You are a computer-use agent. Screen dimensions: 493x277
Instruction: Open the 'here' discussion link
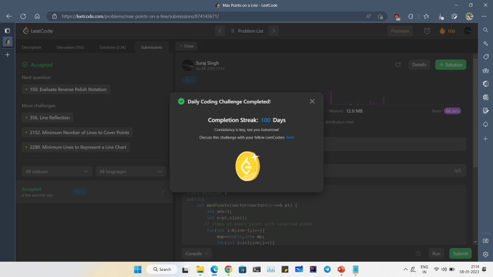290,137
